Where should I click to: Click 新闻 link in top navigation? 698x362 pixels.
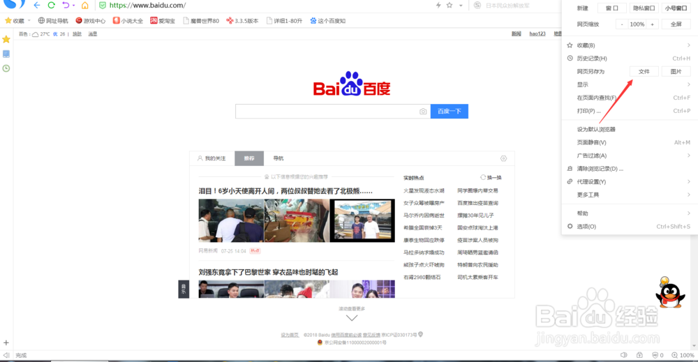516,33
